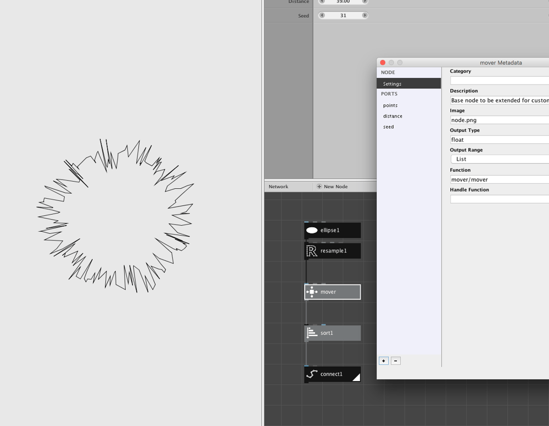This screenshot has height=426, width=549.
Task: Click the PORTS section header
Action: [x=389, y=94]
